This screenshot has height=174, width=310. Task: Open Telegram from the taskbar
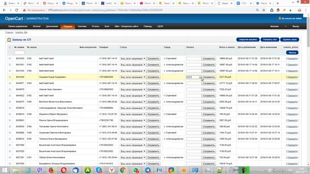(148, 170)
